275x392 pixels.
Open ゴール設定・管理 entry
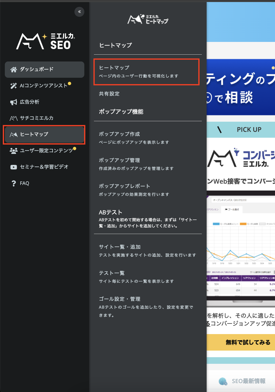[x=146, y=307]
